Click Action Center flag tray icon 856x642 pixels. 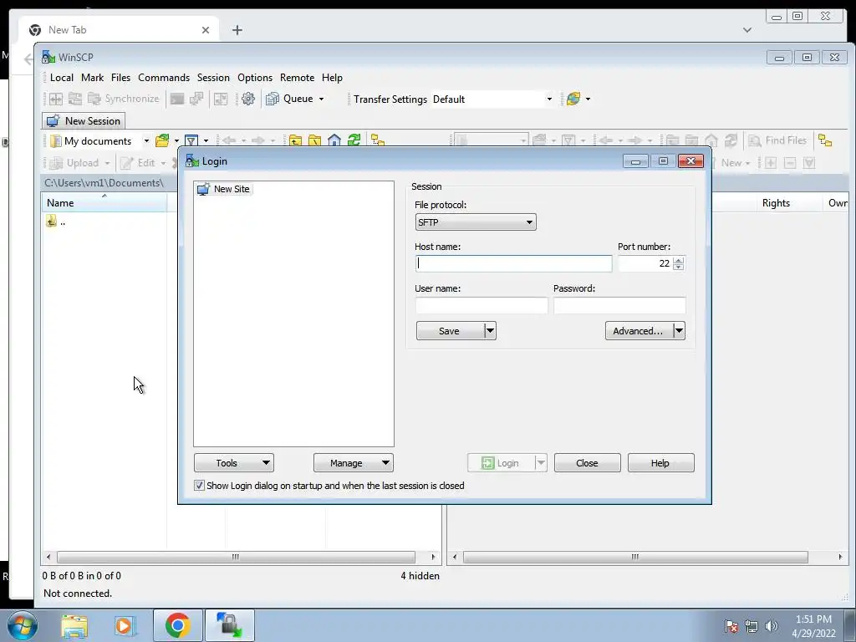click(731, 626)
